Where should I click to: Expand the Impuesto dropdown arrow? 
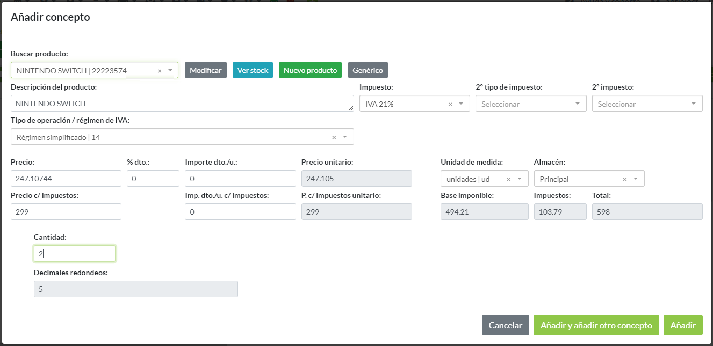click(461, 104)
